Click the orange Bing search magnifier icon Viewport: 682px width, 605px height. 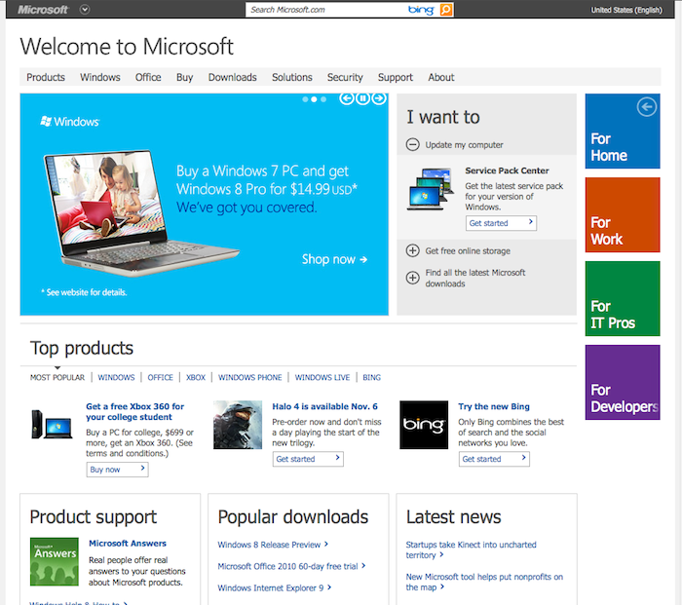pyautogui.click(x=446, y=10)
